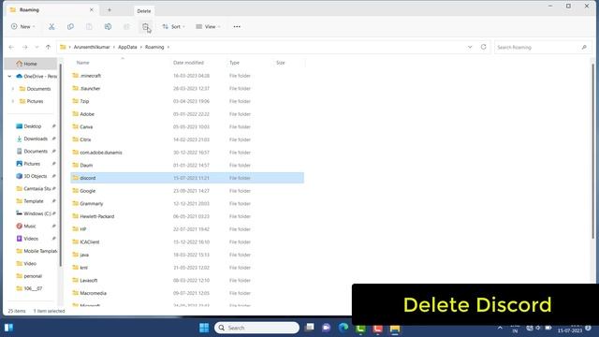Open the View dropdown
The height and width of the screenshot is (337, 599).
(x=208, y=27)
